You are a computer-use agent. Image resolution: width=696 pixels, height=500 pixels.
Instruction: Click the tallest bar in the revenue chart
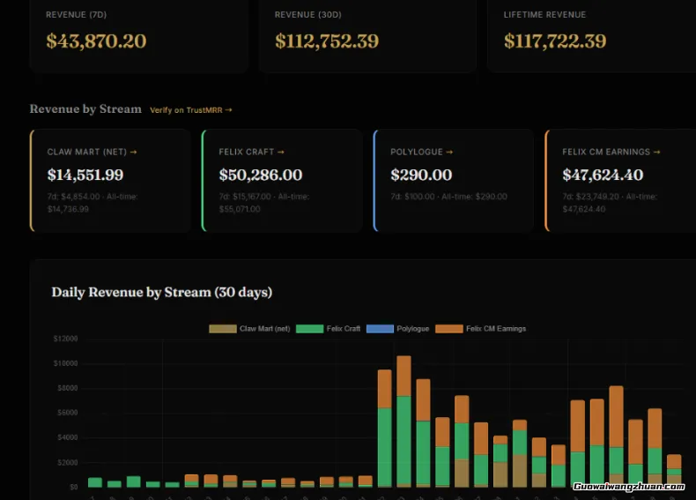tap(404, 423)
